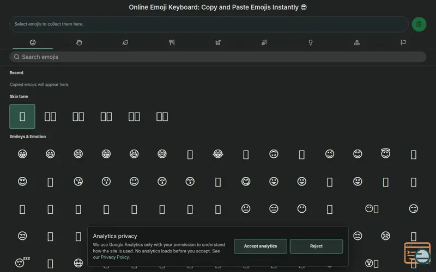Open the leaf Nature category tab
The height and width of the screenshot is (272, 436).
(x=125, y=42)
